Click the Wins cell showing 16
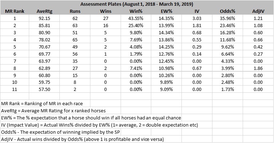 click(106, 26)
